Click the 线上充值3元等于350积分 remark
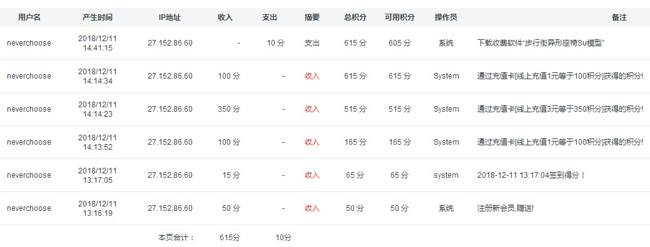Image resolution: width=650 pixels, height=247 pixels. tap(560, 109)
